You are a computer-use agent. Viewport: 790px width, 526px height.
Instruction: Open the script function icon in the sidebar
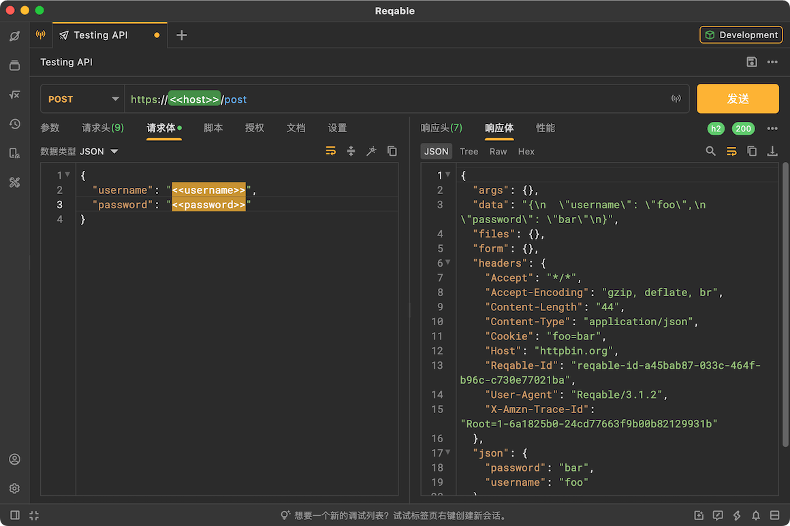pos(14,95)
